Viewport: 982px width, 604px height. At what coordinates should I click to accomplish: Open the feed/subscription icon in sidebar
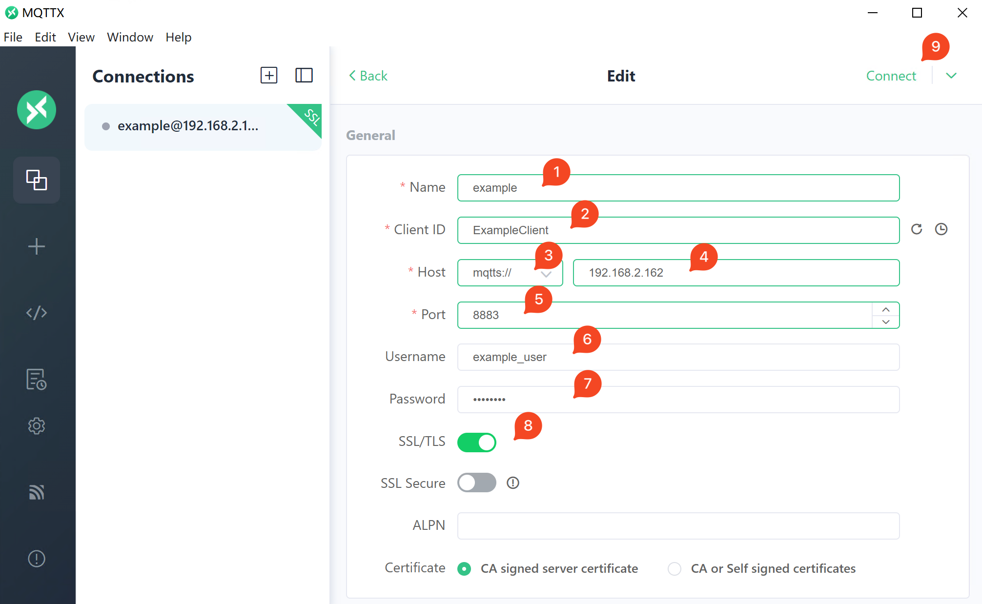pos(37,492)
